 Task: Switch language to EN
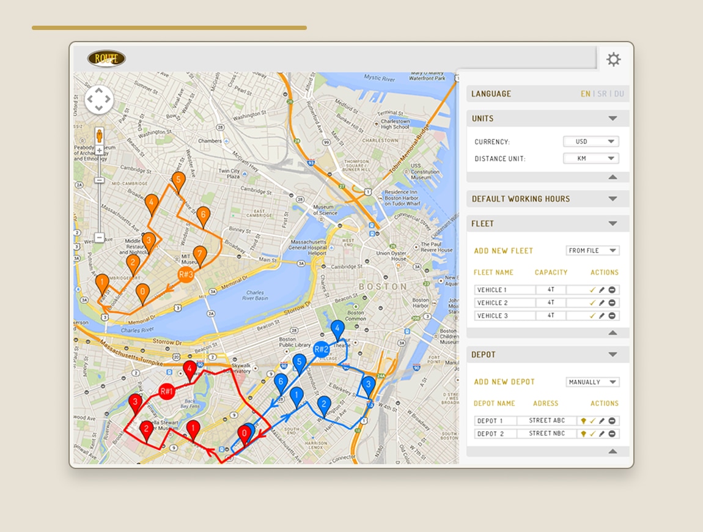(586, 94)
